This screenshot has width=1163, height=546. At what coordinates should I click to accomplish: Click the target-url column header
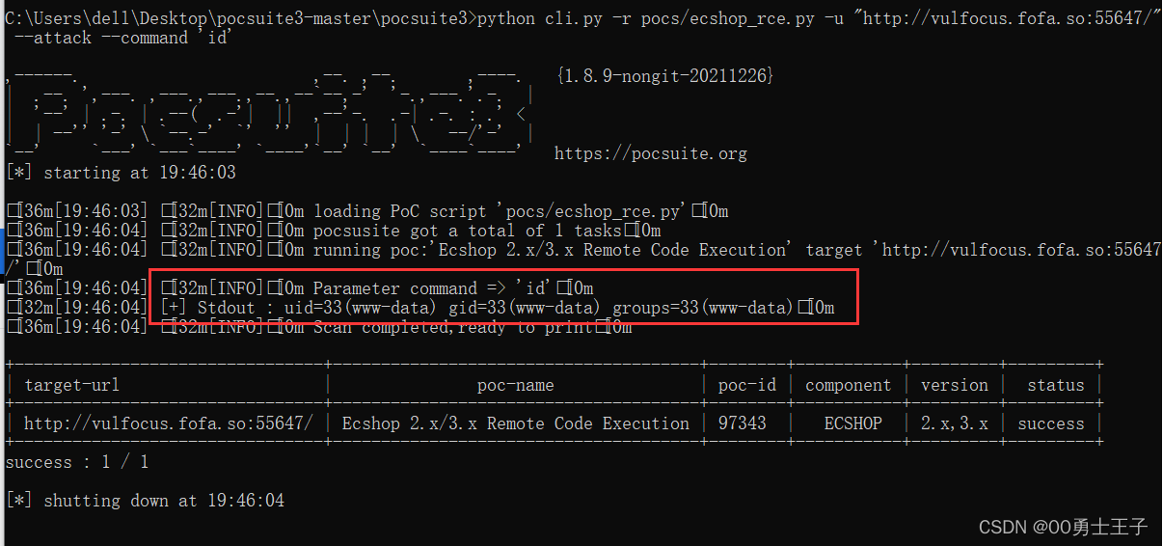coord(72,385)
